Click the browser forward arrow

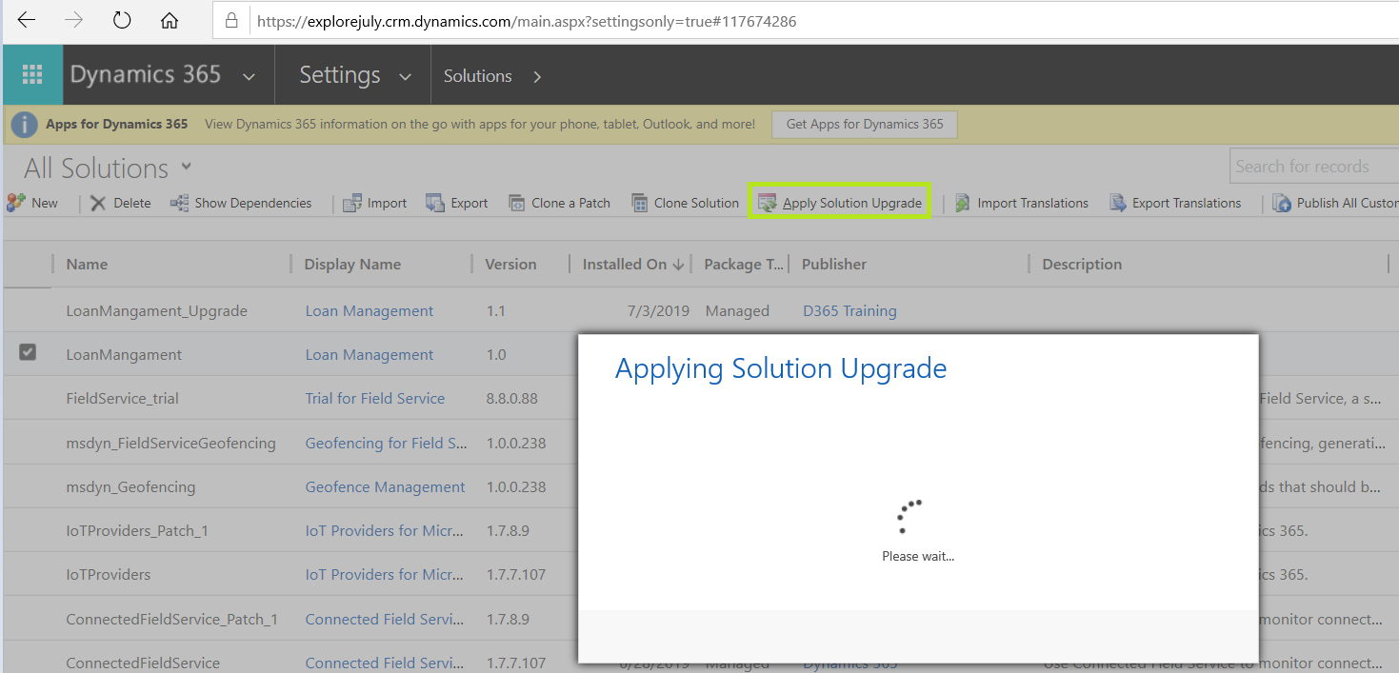click(74, 20)
